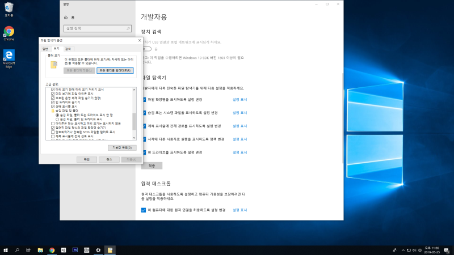
Task: Open the Windows Start menu
Action: [x=6, y=250]
